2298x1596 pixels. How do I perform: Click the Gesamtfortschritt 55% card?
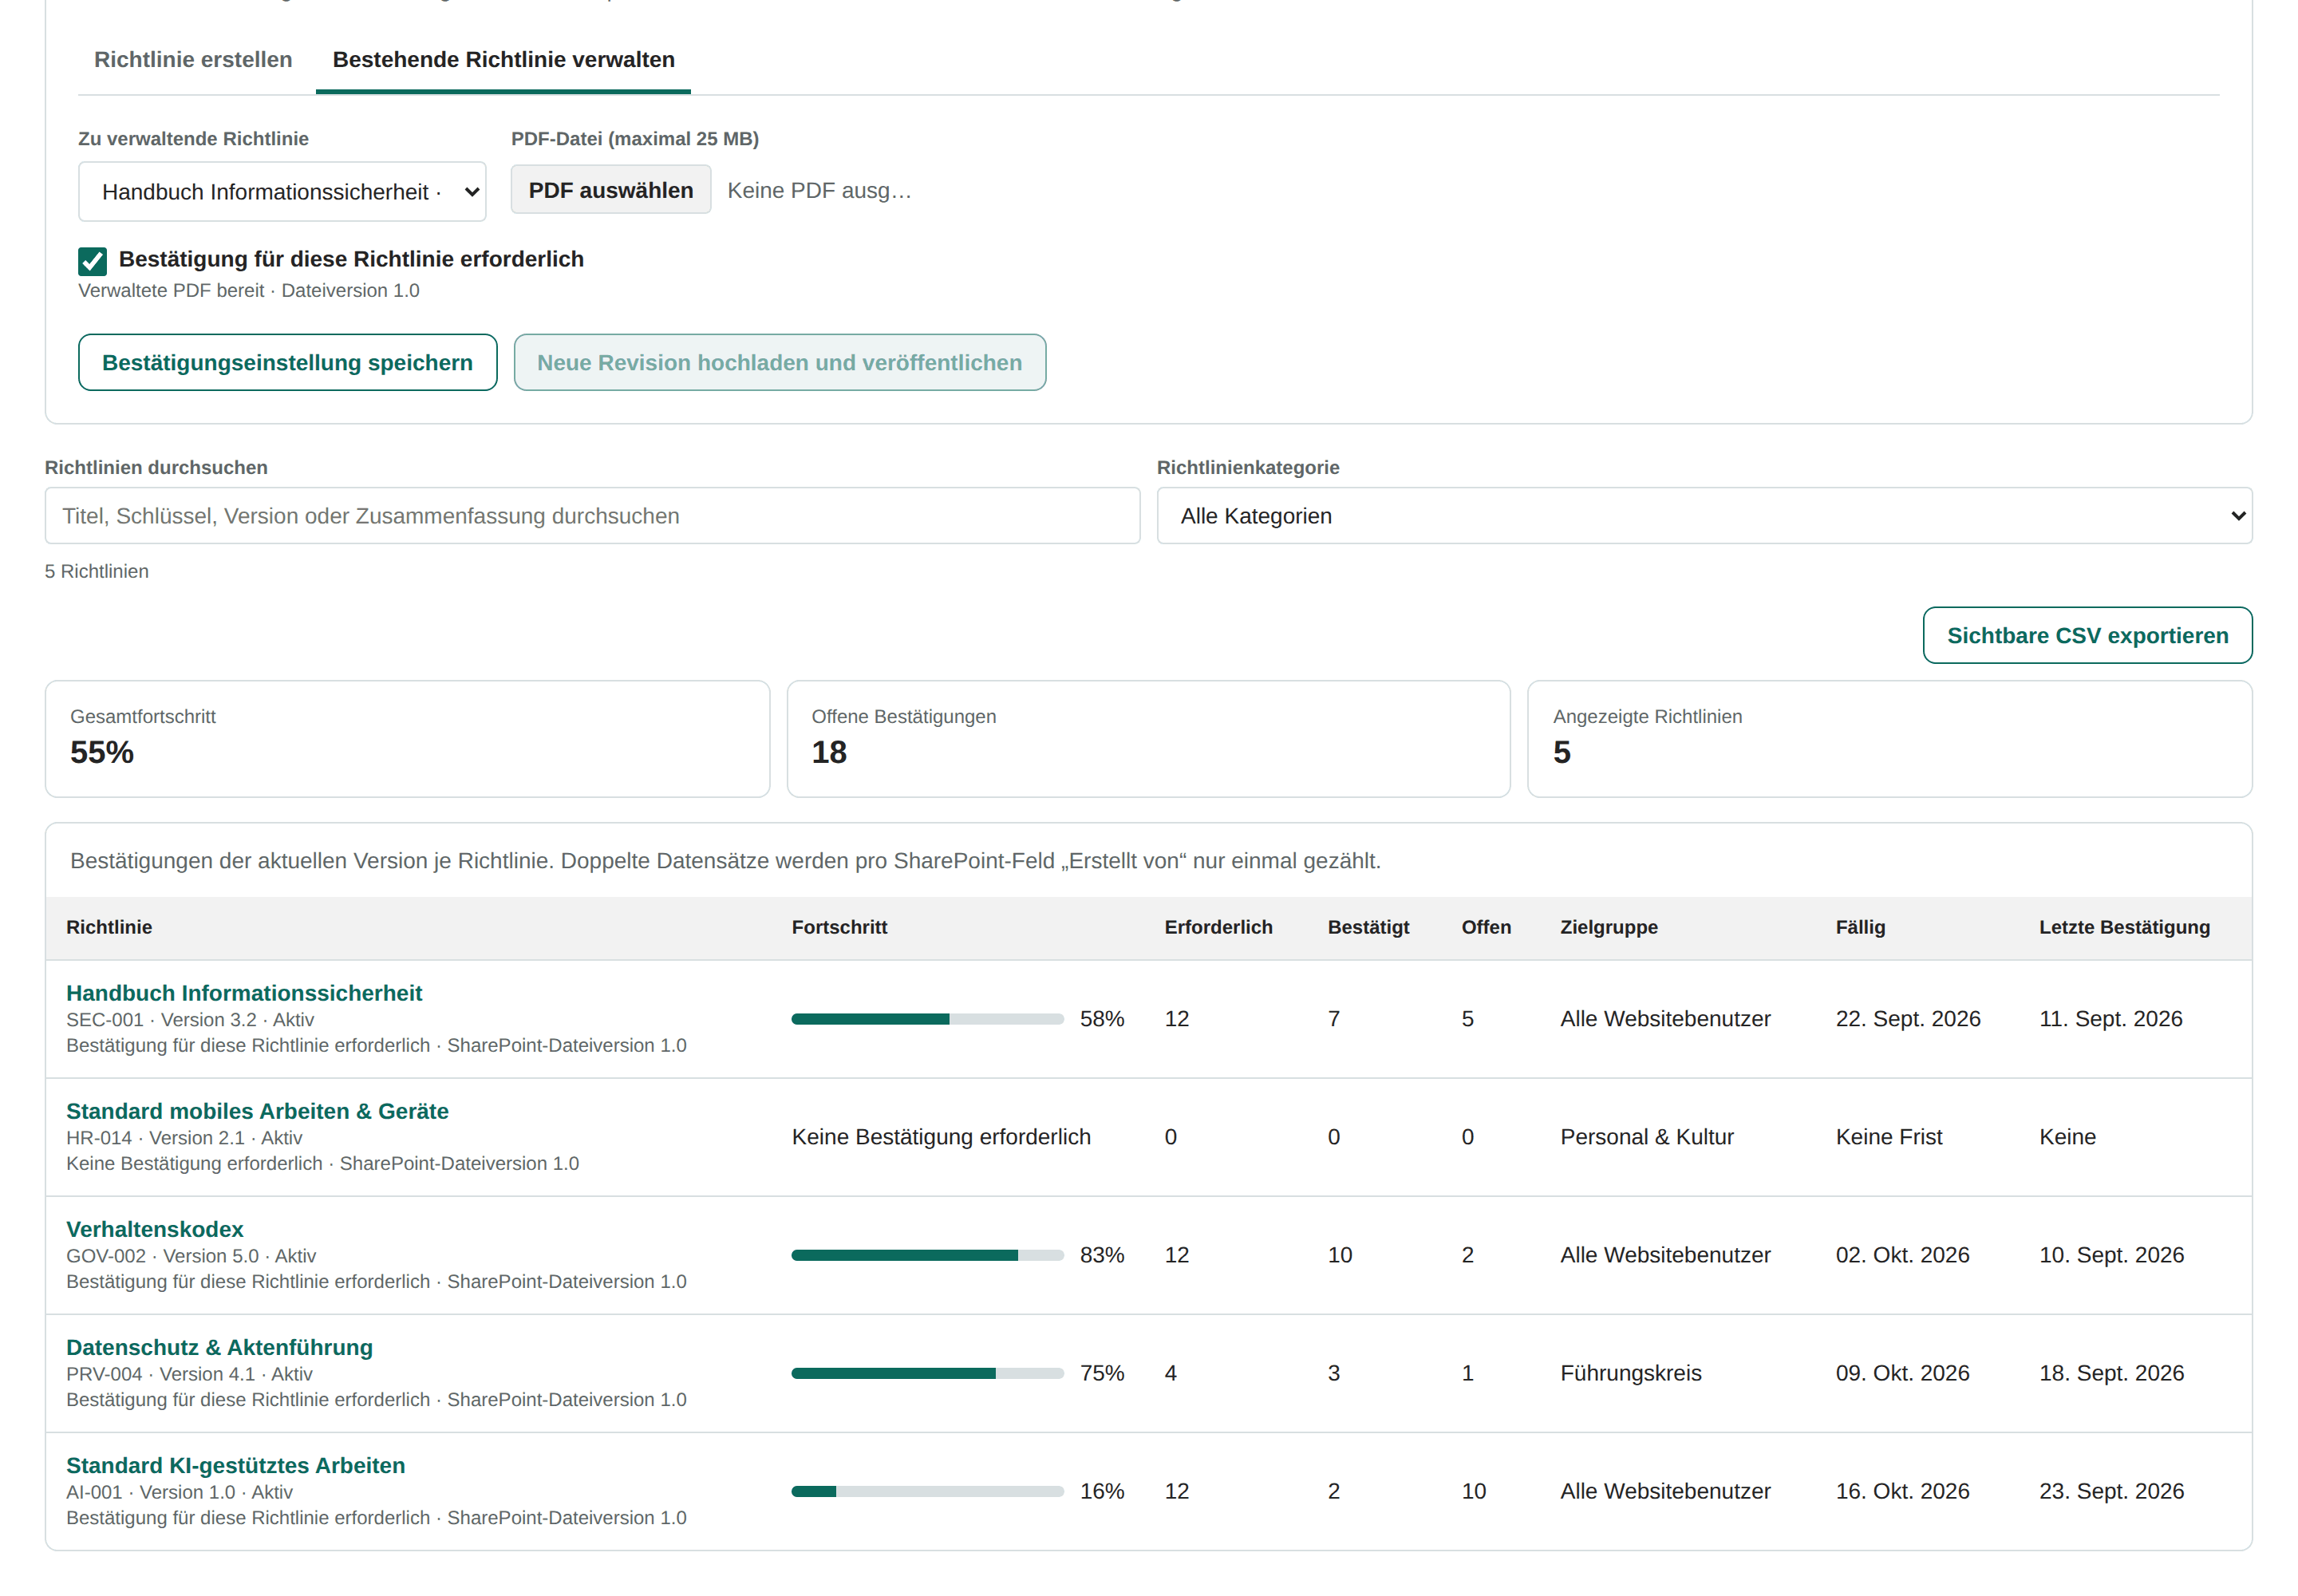407,739
